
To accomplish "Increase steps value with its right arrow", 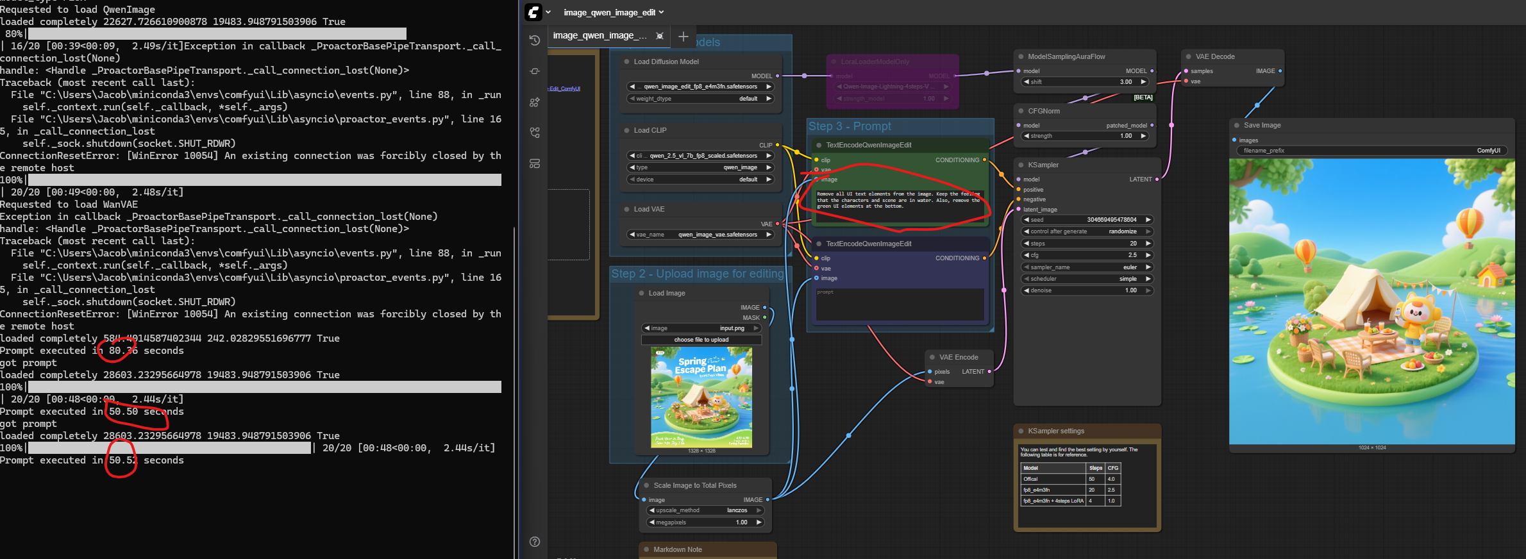I will tap(1148, 244).
